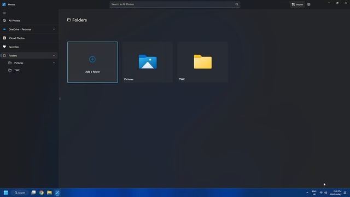Click the Favorites heart icon
The height and width of the screenshot is (197, 350).
click(x=4, y=47)
